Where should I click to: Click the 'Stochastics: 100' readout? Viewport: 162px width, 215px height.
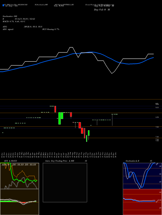tap(10, 16)
